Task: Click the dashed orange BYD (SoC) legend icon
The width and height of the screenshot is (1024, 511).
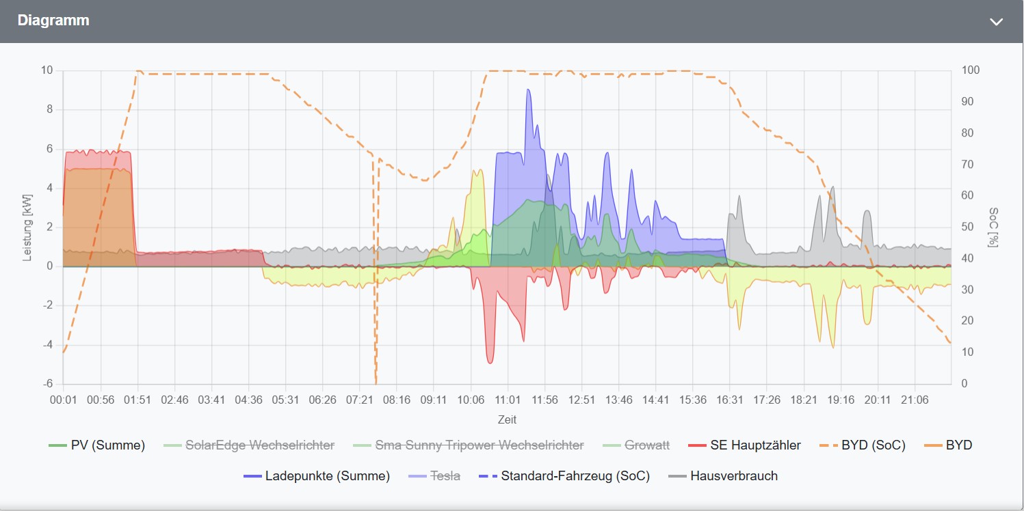Action: tap(826, 445)
